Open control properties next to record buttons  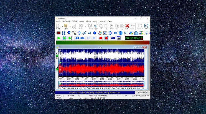[x=113, y=38]
